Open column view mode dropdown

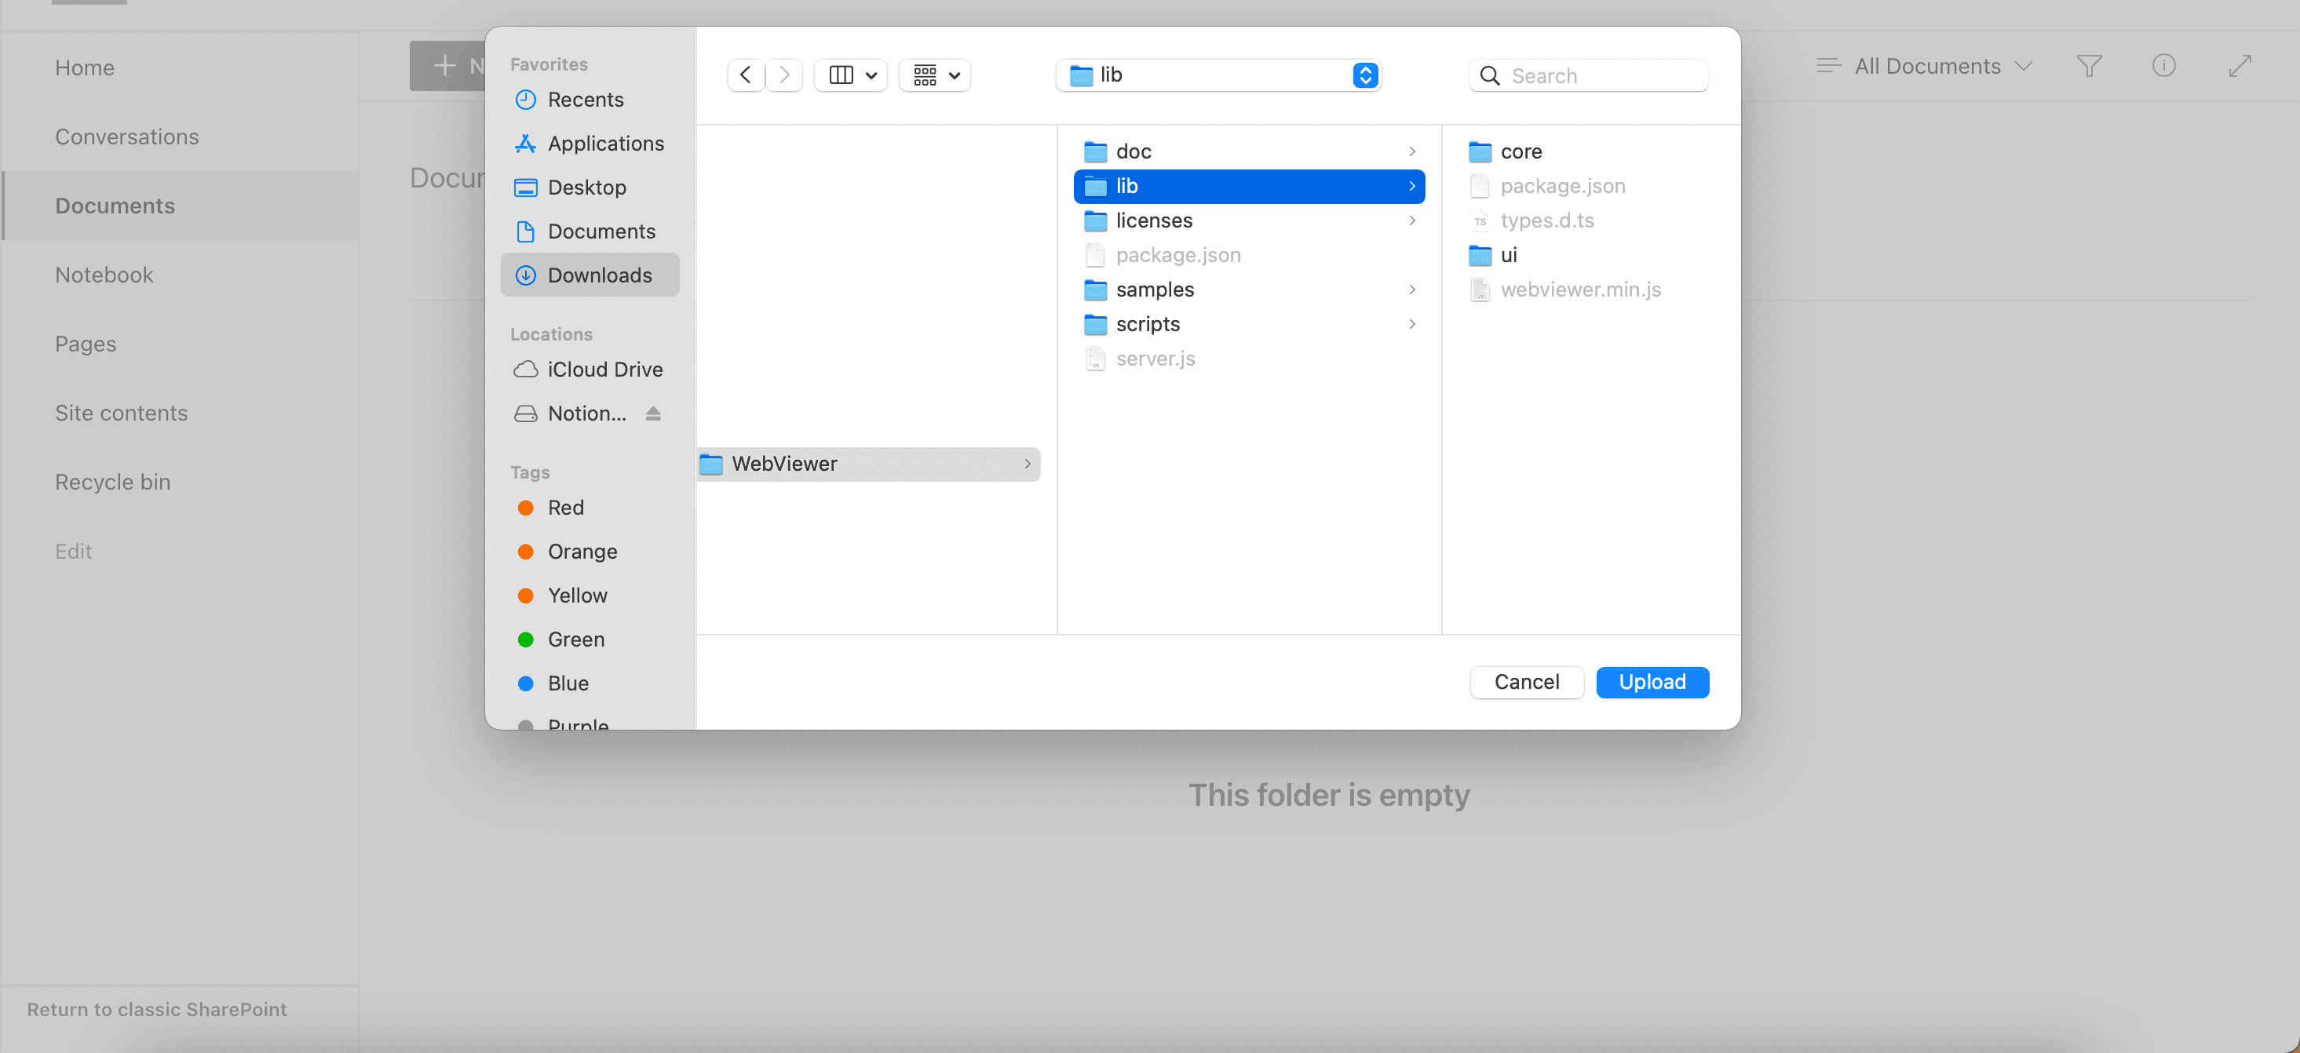851,75
